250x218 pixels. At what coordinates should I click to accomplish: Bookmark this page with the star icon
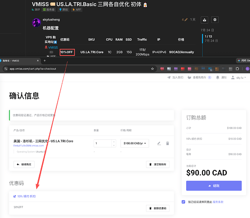point(153,69)
